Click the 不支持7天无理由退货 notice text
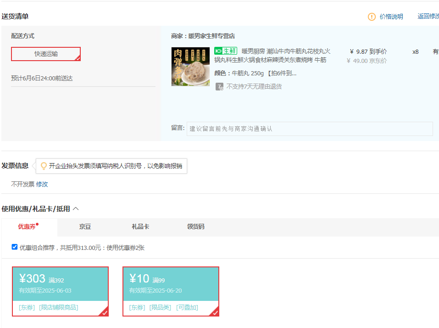 [x=254, y=86]
